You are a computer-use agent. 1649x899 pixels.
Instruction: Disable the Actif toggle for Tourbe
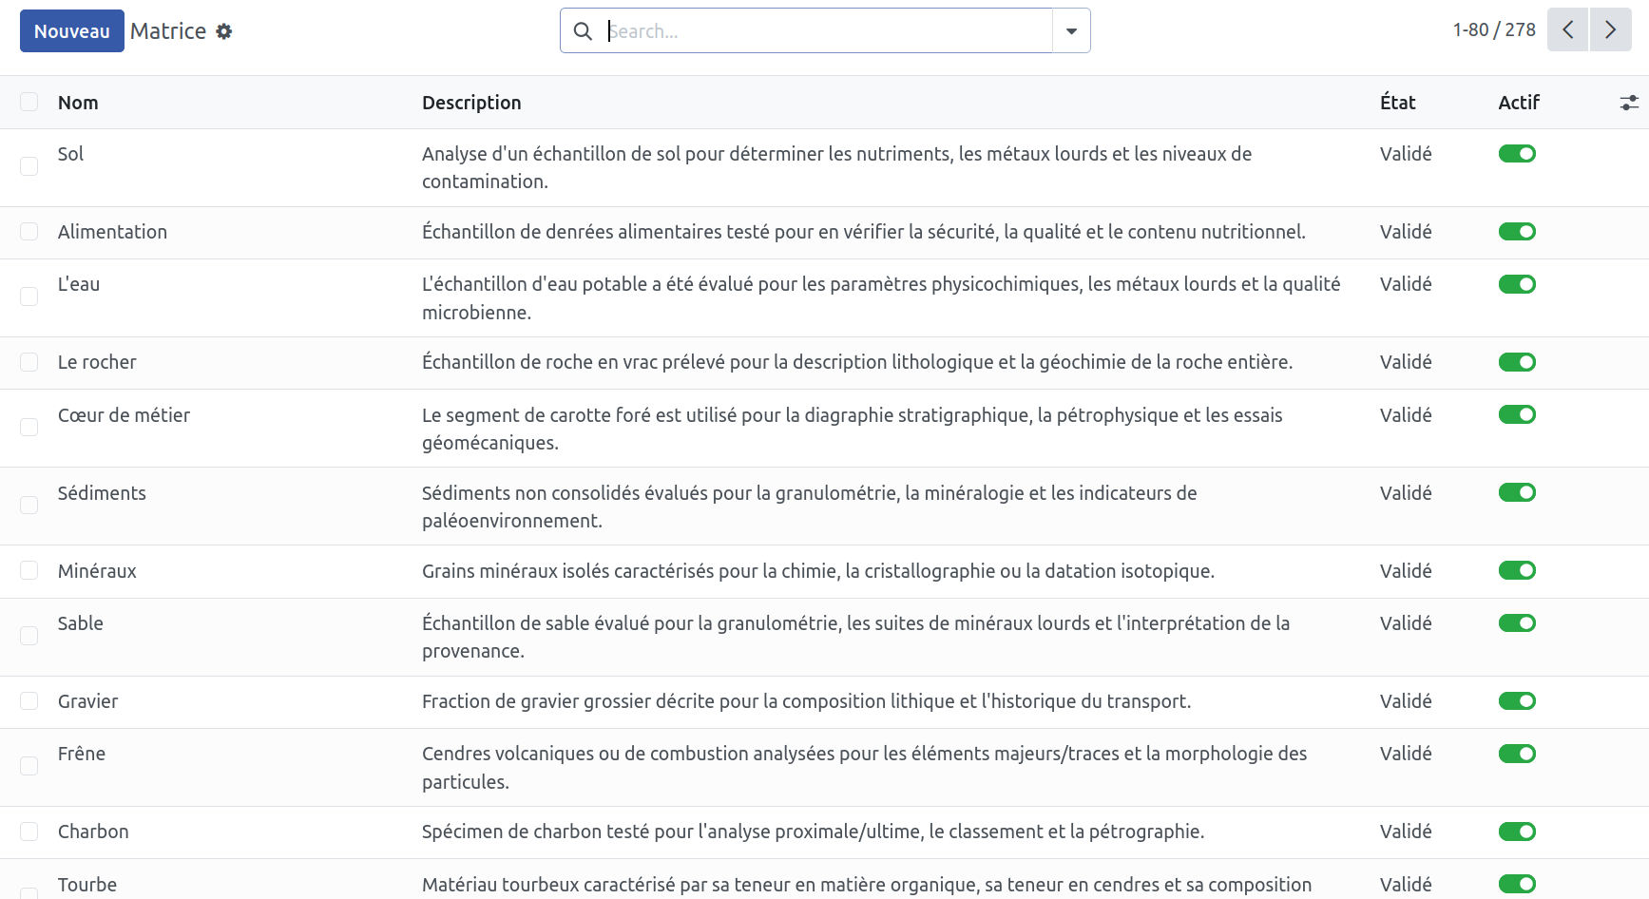point(1517,884)
